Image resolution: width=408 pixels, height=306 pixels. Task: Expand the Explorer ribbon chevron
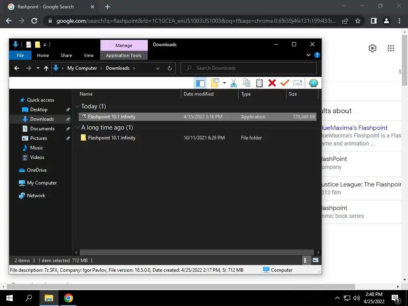pyautogui.click(x=308, y=55)
